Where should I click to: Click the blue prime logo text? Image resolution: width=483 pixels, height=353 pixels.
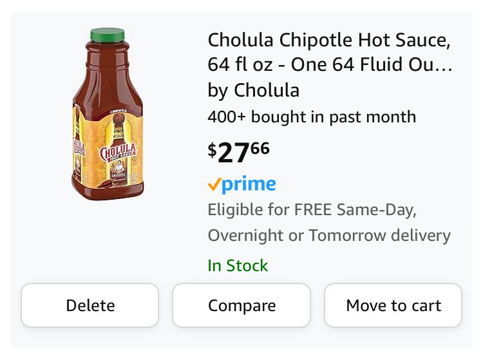coord(249,185)
